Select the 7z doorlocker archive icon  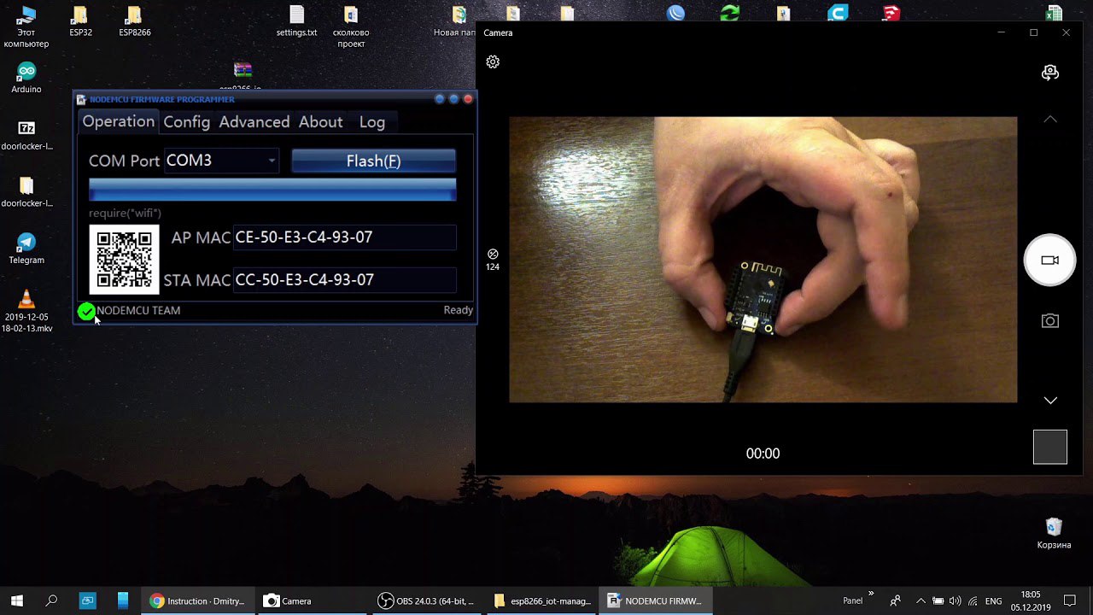26,134
